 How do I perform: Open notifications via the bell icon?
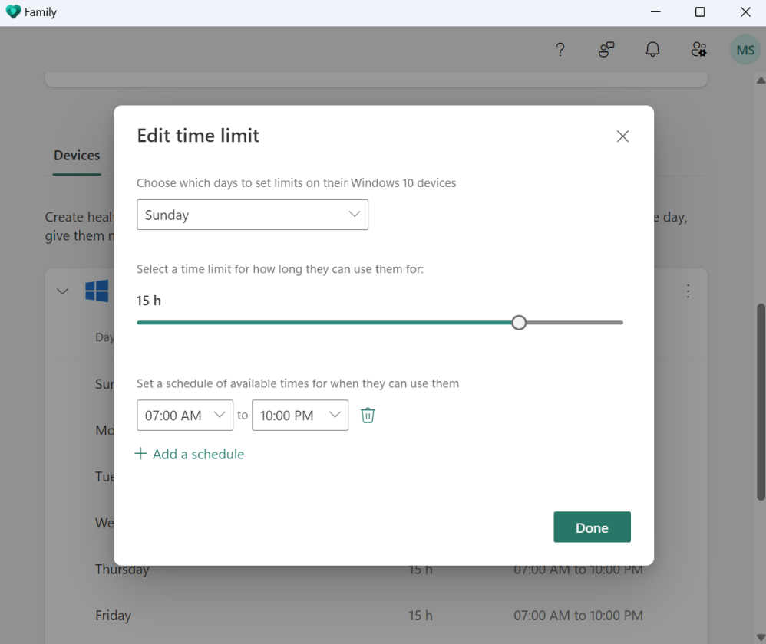tap(652, 49)
